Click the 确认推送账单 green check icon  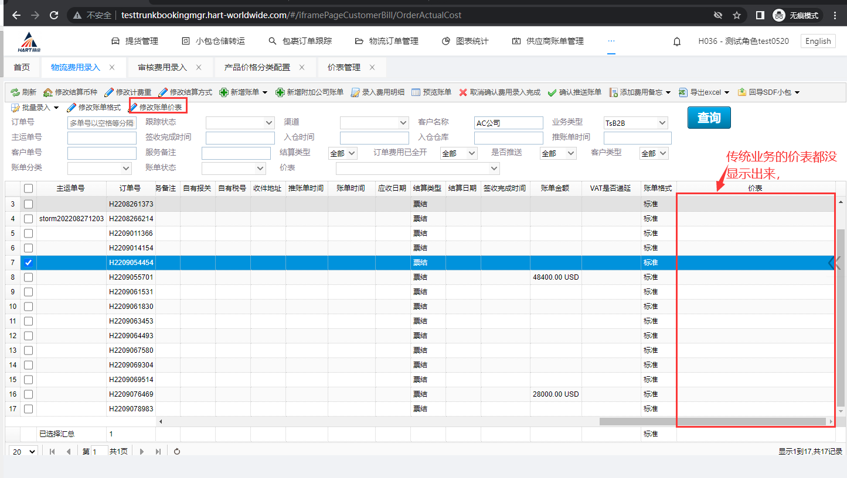point(552,92)
